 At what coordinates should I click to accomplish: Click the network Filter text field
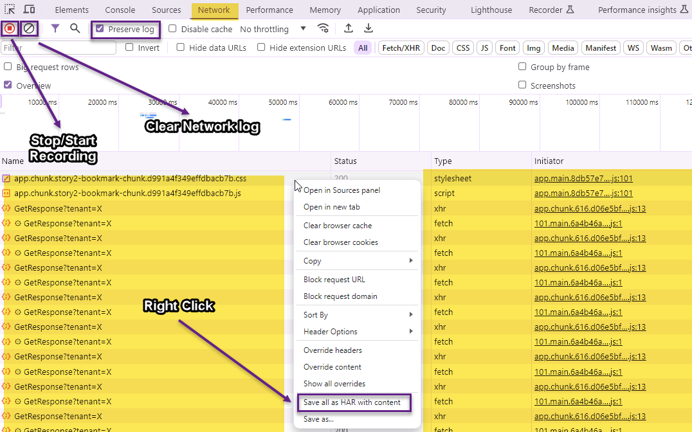tap(59, 48)
